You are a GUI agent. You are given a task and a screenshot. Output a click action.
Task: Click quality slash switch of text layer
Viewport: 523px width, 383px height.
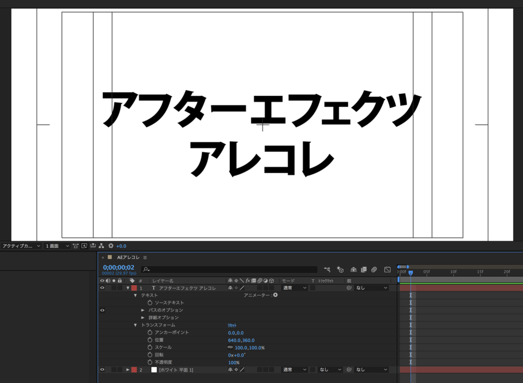242,288
